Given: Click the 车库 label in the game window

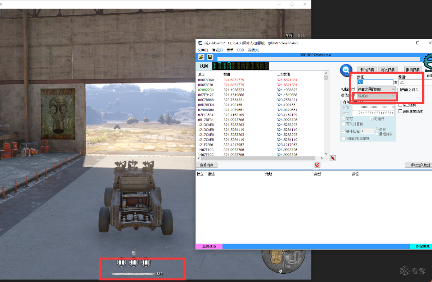Looking at the screenshot, I should click(289, 35).
